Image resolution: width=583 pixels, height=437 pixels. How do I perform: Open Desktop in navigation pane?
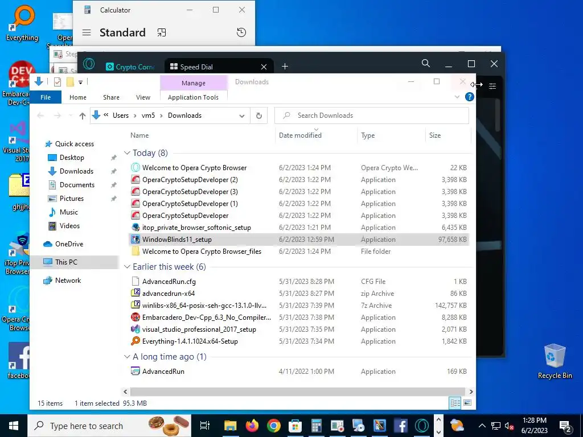[72, 158]
